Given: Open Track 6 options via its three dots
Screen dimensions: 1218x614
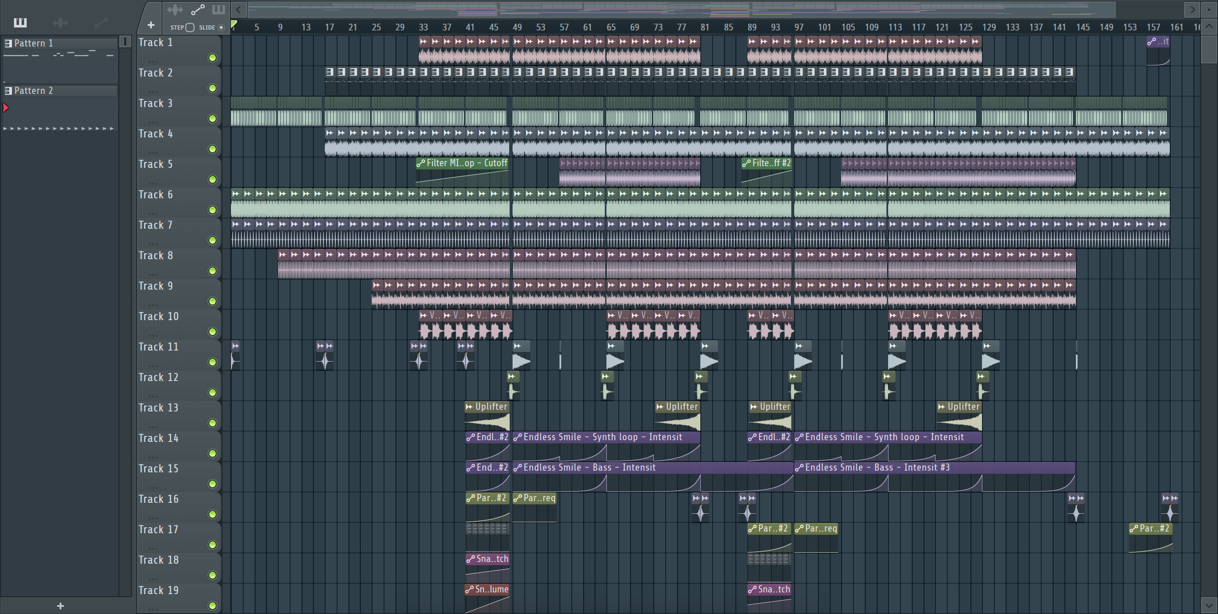Looking at the screenshot, I should pyautogui.click(x=152, y=214).
